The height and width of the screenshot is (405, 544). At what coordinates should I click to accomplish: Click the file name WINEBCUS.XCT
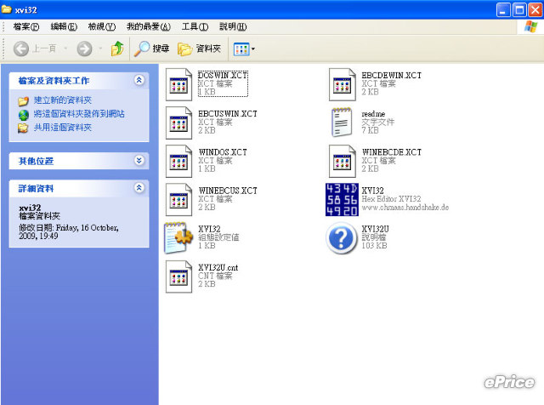228,191
